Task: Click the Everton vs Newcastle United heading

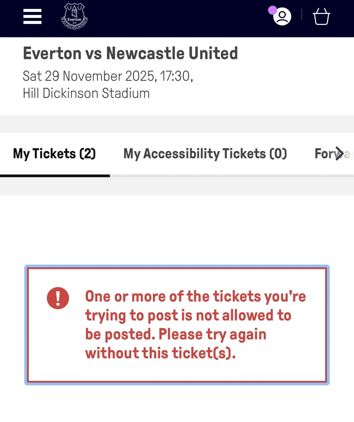Action: pyautogui.click(x=130, y=53)
